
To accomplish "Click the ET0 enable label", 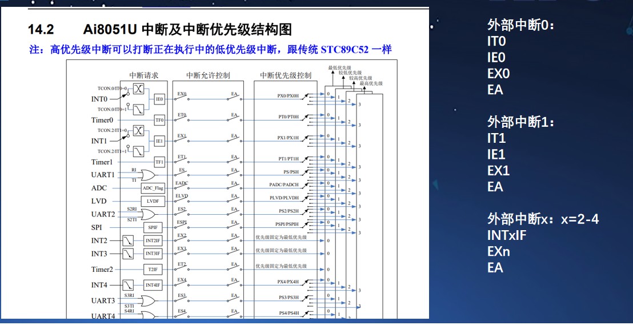I will 182,115.
